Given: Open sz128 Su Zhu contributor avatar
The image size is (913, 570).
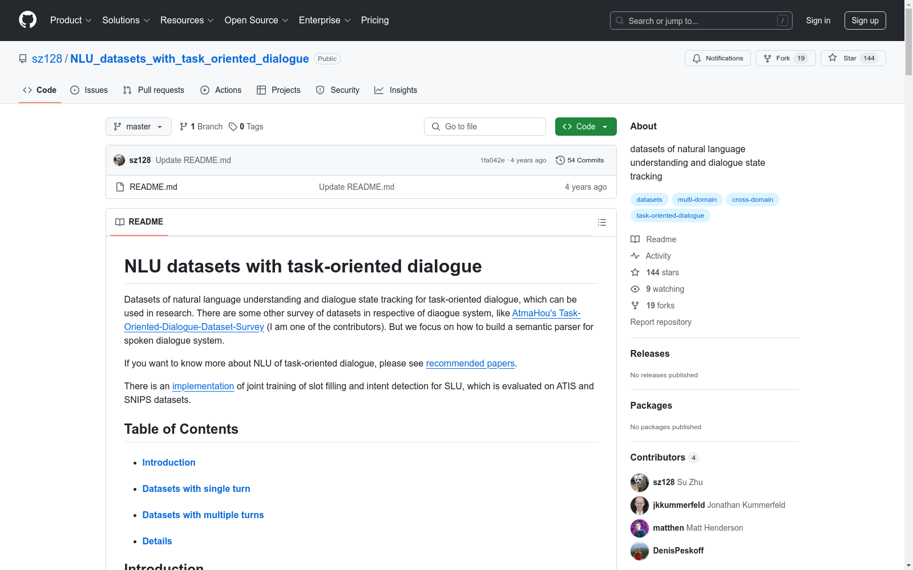Looking at the screenshot, I should click(x=640, y=483).
